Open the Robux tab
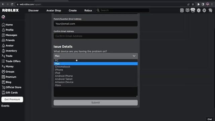Screen dimensions: 215x121 tap(88, 10)
